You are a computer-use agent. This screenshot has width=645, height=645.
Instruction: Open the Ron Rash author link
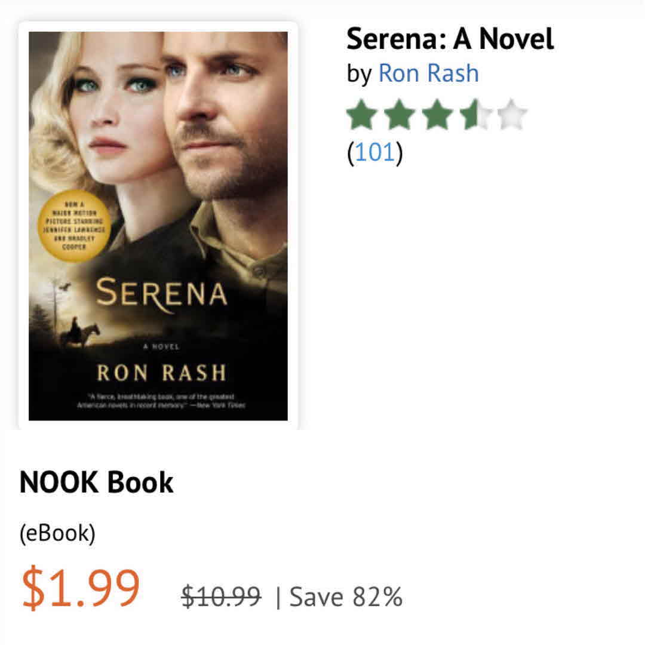(428, 73)
